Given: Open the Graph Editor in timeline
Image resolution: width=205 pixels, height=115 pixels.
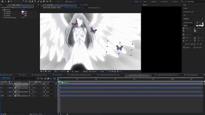Looking at the screenshot, I should [x=55, y=79].
